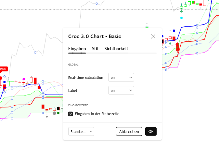Confirm settings with the Ok button
The width and height of the screenshot is (219, 161).
pyautogui.click(x=151, y=132)
